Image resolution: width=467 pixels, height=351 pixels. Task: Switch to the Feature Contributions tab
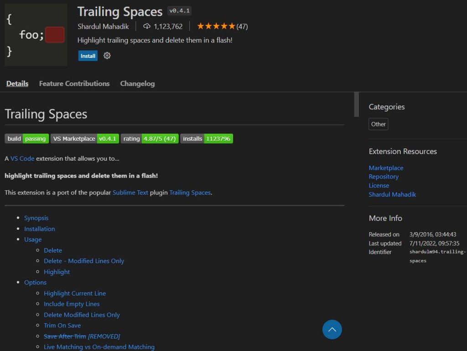pyautogui.click(x=74, y=83)
